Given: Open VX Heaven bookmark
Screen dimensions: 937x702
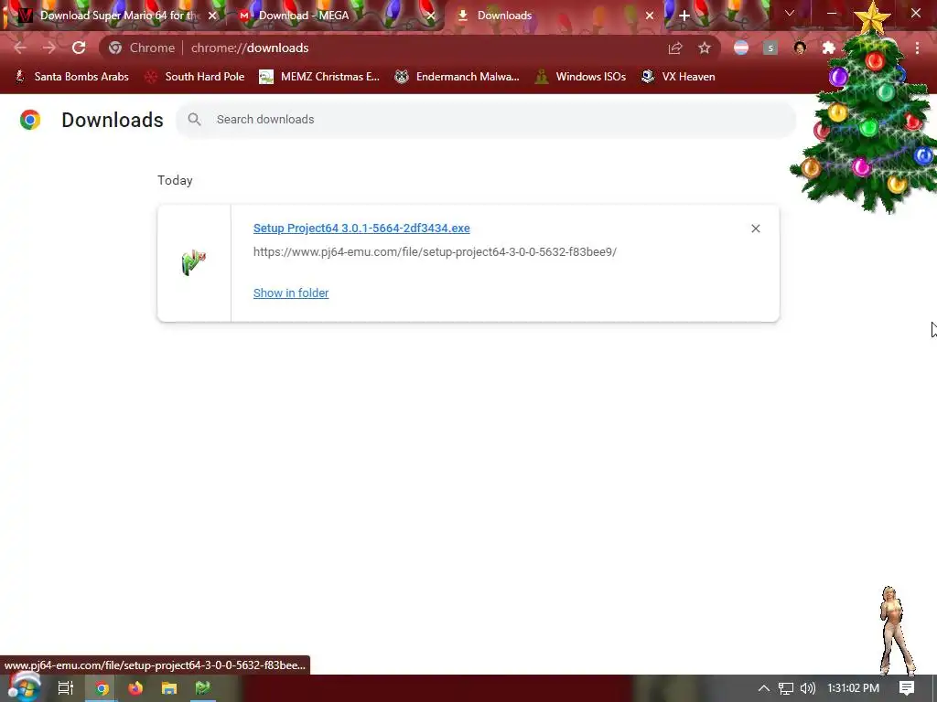Looking at the screenshot, I should coord(678,77).
